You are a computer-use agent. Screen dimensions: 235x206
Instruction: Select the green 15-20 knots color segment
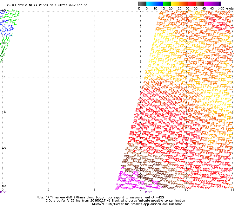click(167, 4)
